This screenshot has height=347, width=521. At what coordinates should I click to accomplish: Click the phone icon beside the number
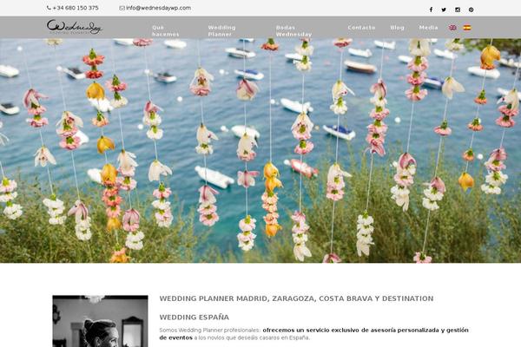coord(49,8)
